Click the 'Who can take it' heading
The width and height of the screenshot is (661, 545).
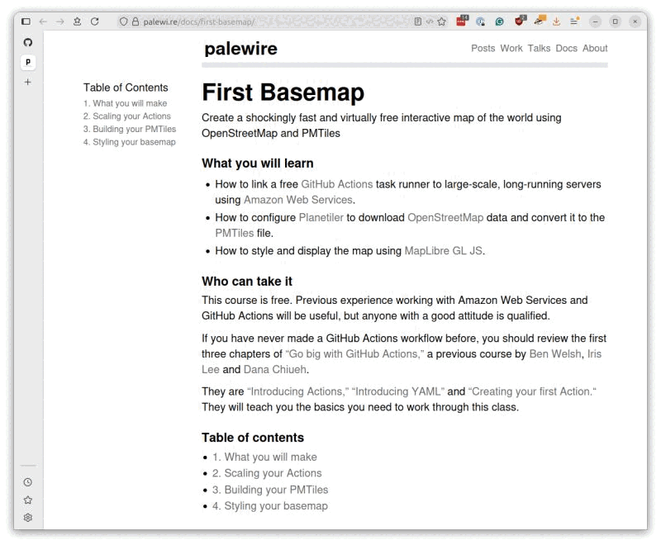click(247, 281)
